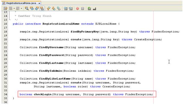Click the greyed Forward navigation icon
This screenshot has height=105, width=183.
click(18, 8)
